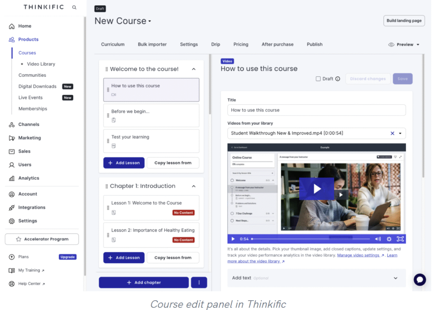Open the New Course title dropdown arrow
The height and width of the screenshot is (310, 437).
[x=150, y=21]
